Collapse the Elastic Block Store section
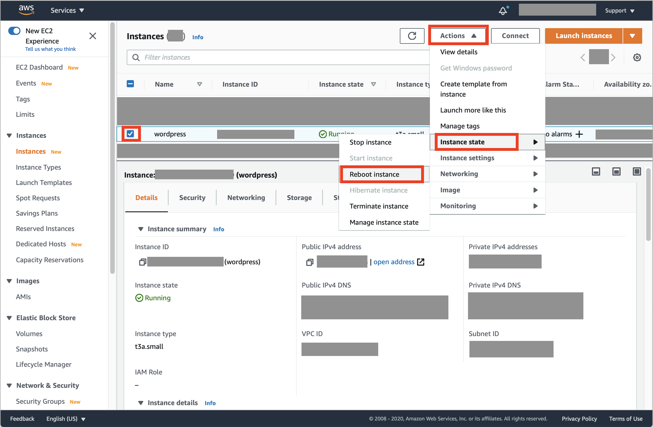 (x=9, y=318)
